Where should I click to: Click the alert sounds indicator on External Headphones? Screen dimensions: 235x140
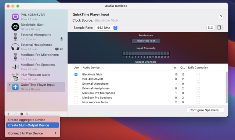coord(57,49)
